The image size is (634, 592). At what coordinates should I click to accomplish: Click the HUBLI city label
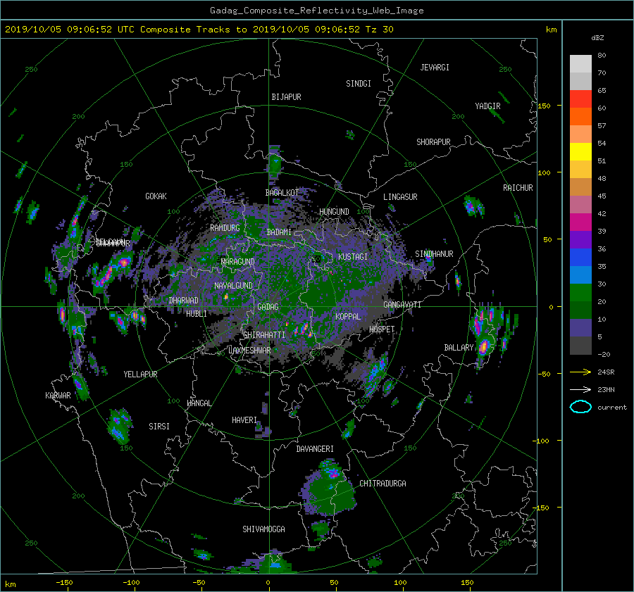coord(197,314)
